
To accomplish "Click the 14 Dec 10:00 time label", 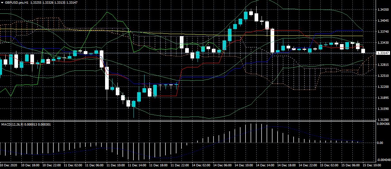I will point(244,165).
